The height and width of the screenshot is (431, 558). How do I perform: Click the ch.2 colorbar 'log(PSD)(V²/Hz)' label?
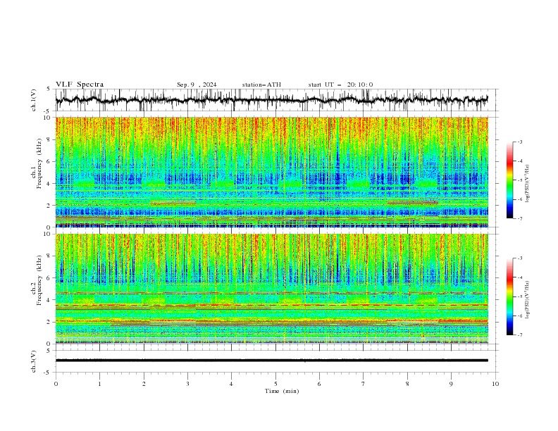pos(528,299)
